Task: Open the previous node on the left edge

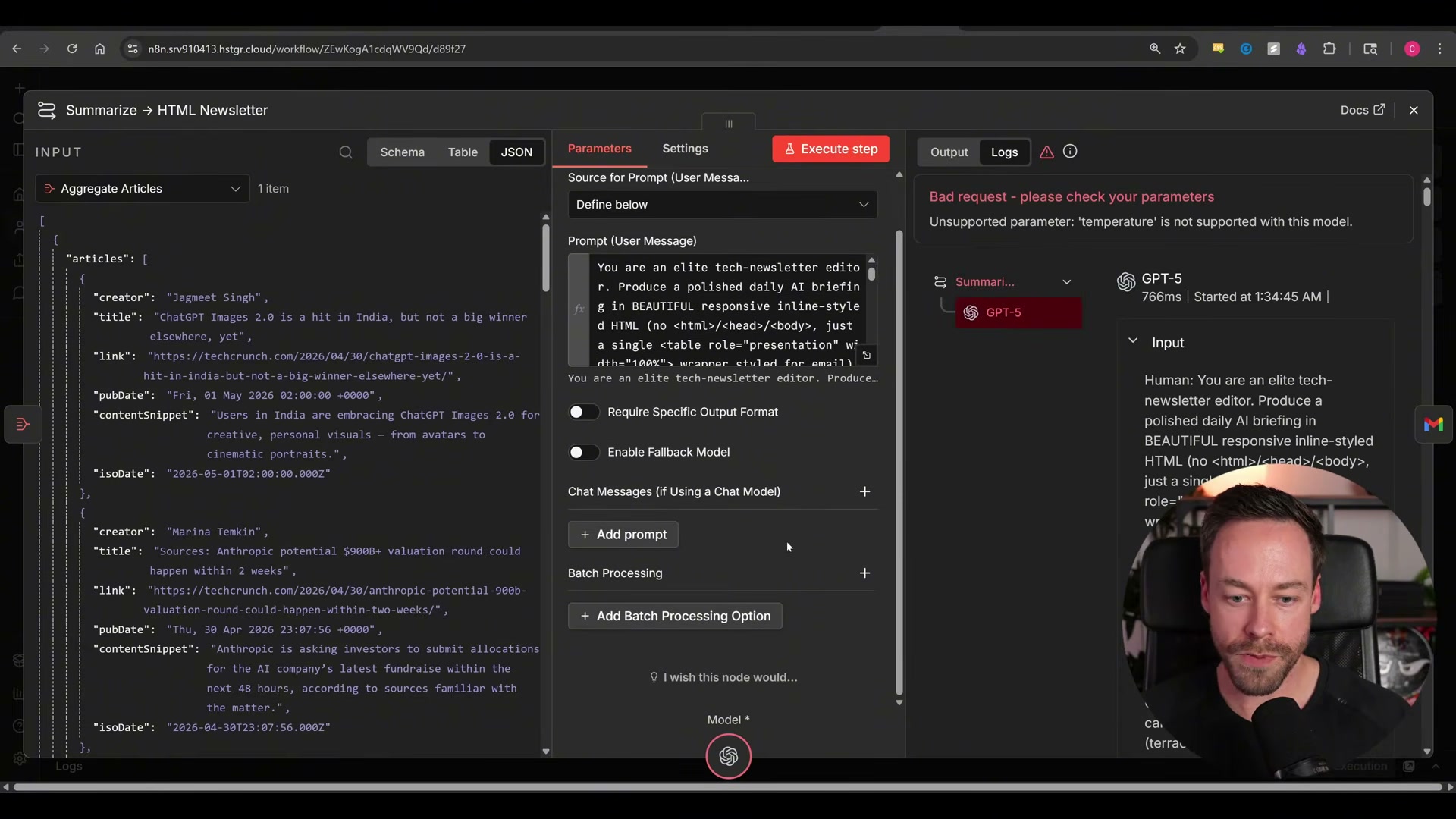Action: pyautogui.click(x=23, y=424)
